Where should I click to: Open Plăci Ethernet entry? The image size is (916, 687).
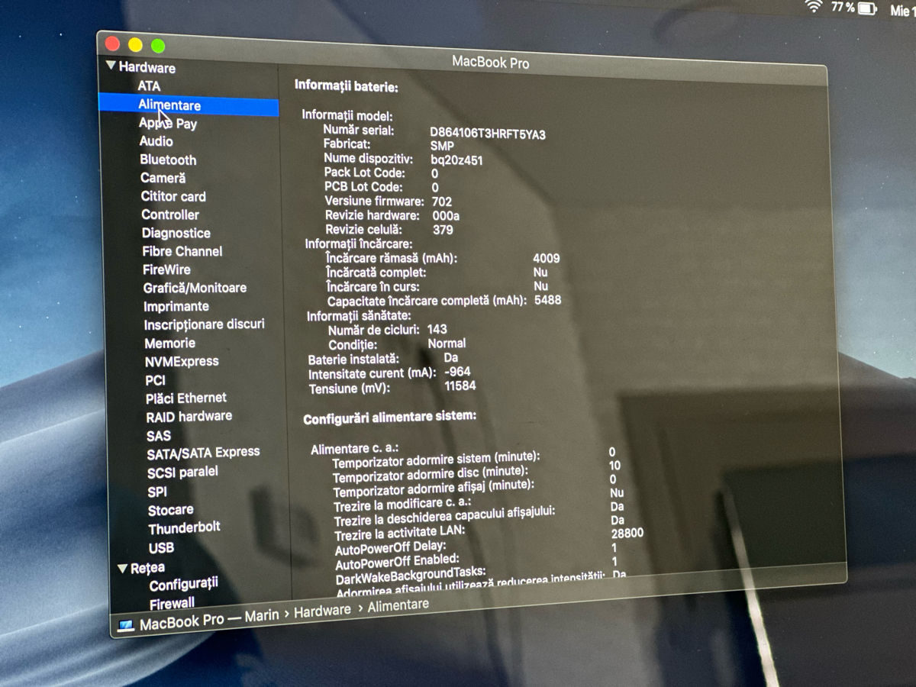coord(186,398)
